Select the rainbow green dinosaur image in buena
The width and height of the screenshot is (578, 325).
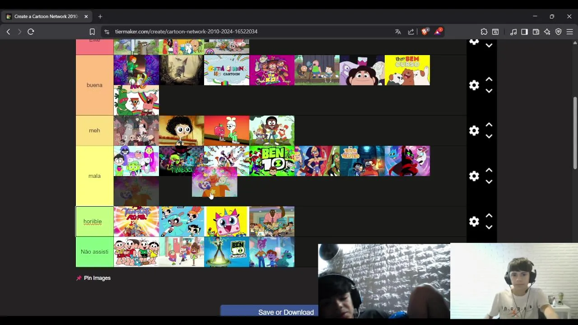[136, 100]
